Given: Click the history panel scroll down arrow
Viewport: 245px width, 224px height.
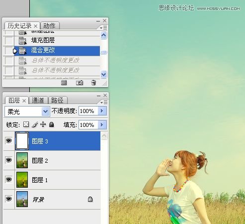Looking at the screenshot, I should (x=104, y=74).
